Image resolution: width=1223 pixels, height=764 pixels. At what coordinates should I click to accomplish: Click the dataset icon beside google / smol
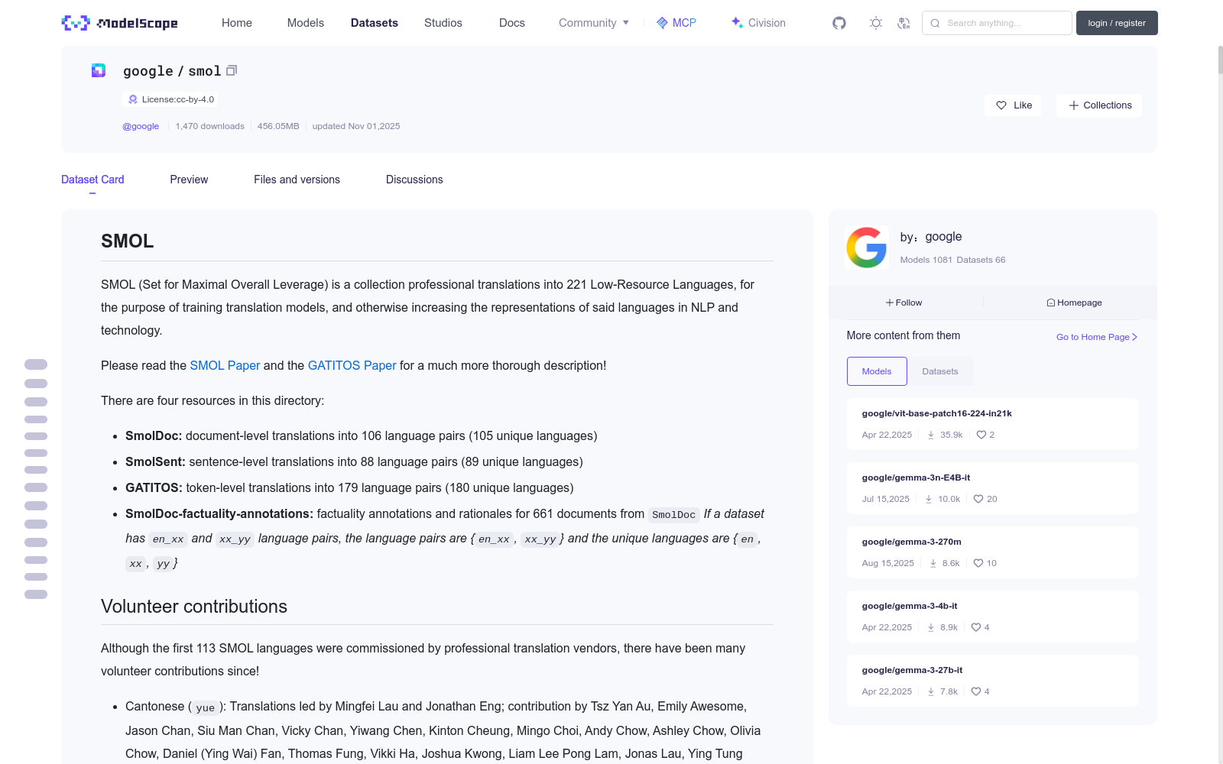click(x=99, y=70)
